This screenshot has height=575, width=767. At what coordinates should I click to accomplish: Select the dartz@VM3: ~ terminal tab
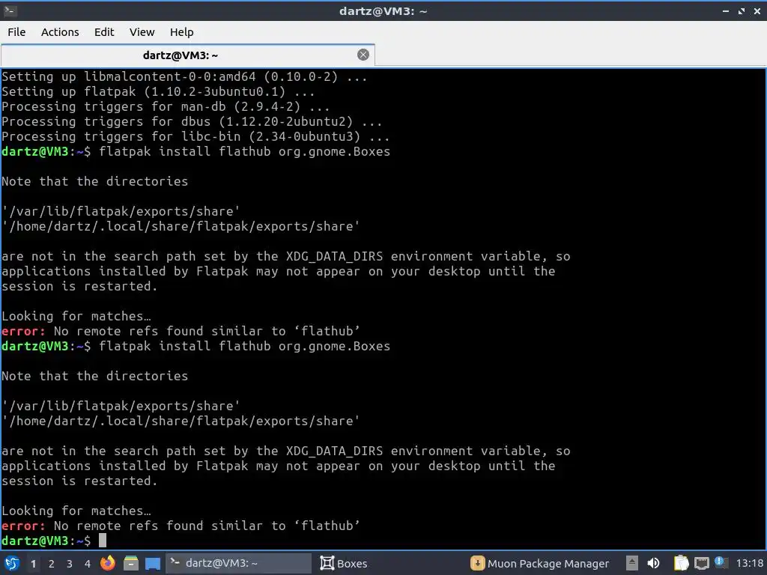188,55
